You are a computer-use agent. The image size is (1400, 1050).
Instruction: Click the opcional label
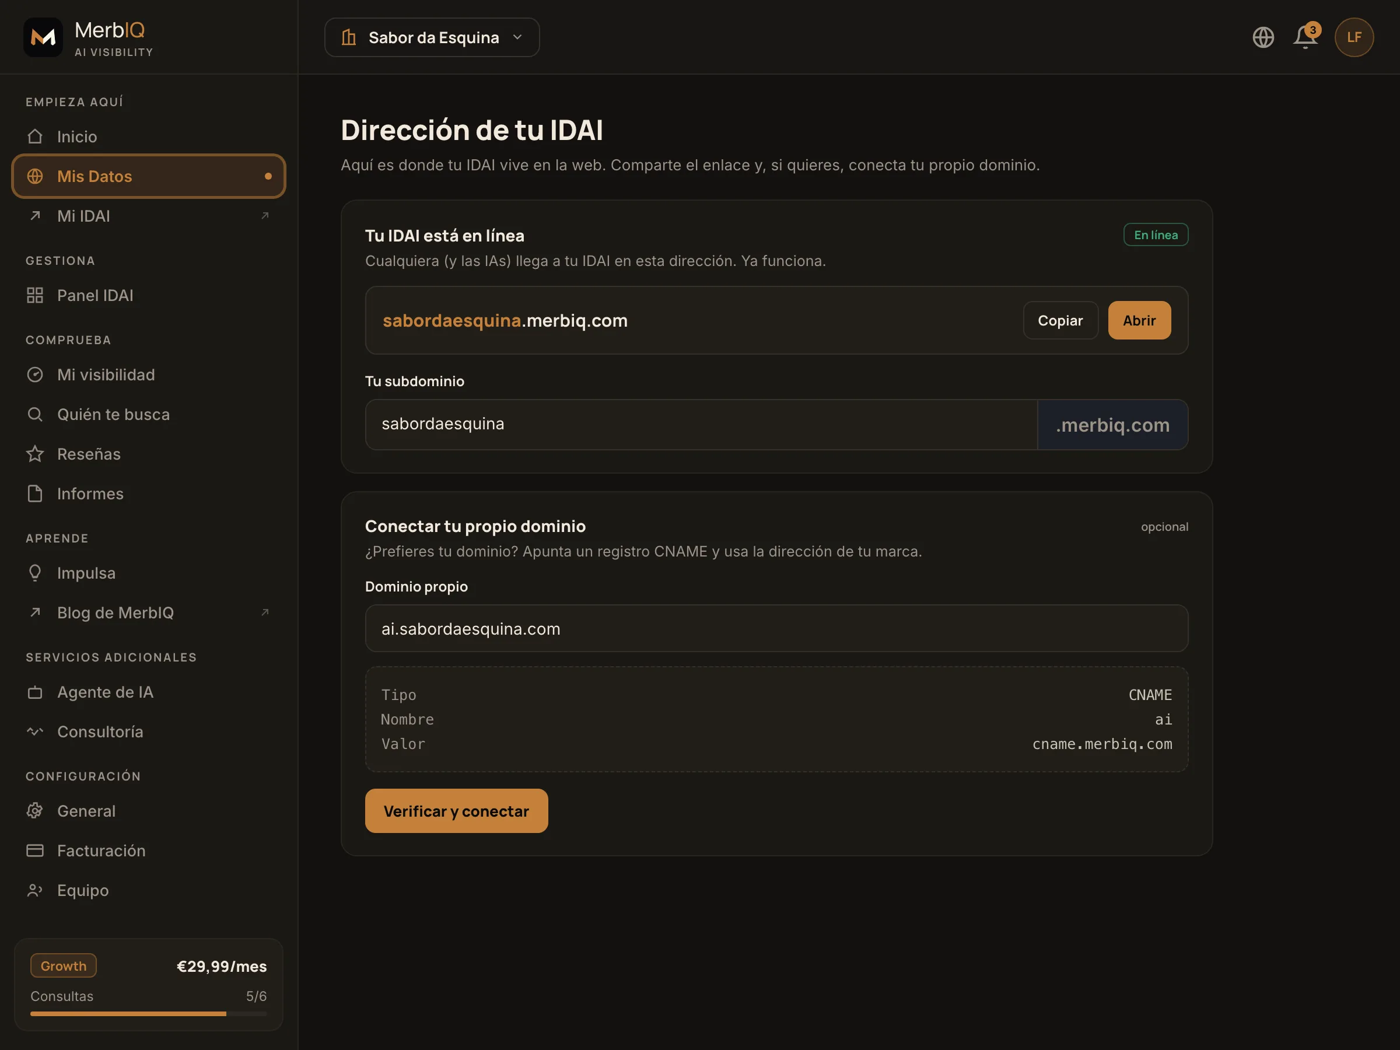click(1164, 527)
